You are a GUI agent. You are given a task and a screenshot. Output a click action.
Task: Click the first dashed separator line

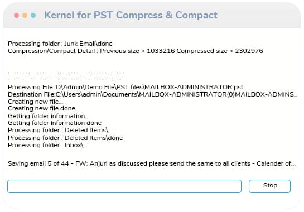point(66,73)
